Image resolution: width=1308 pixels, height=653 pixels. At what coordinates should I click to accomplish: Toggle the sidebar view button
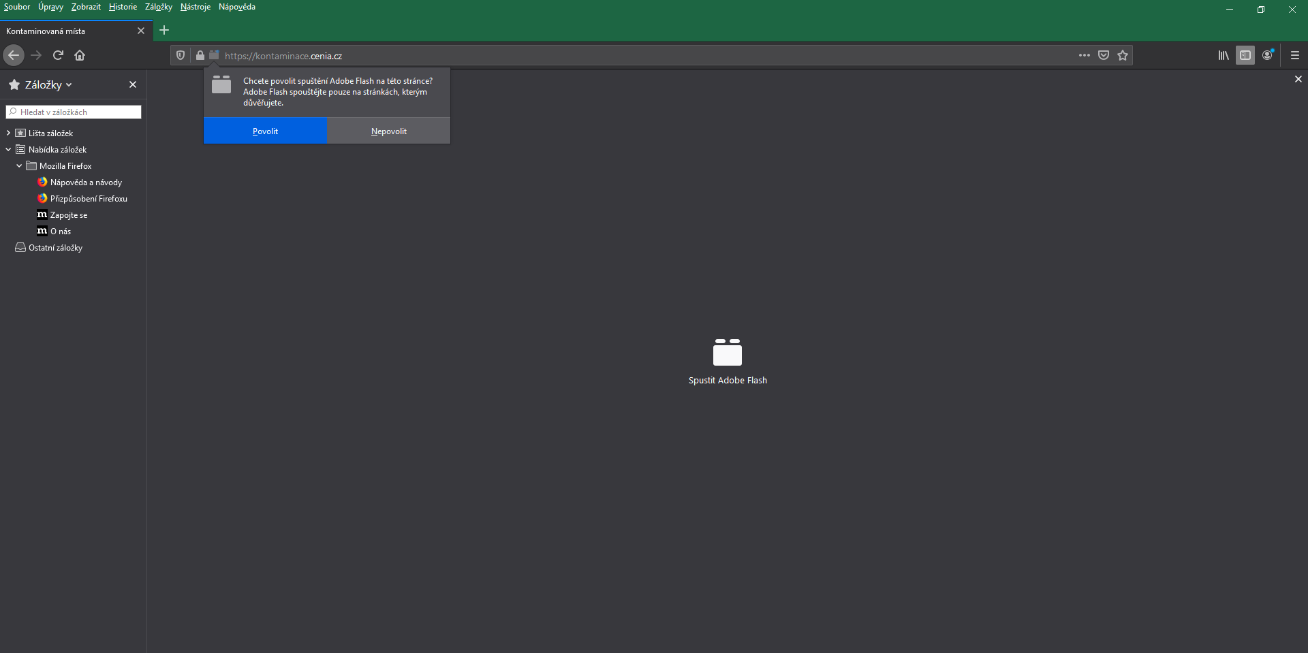tap(1245, 55)
